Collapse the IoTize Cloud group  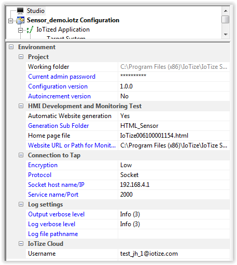pos(21,243)
